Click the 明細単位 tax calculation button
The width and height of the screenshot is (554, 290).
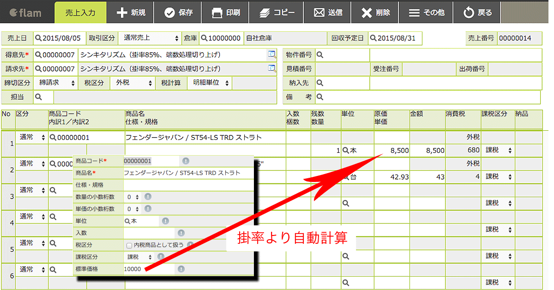click(x=210, y=83)
